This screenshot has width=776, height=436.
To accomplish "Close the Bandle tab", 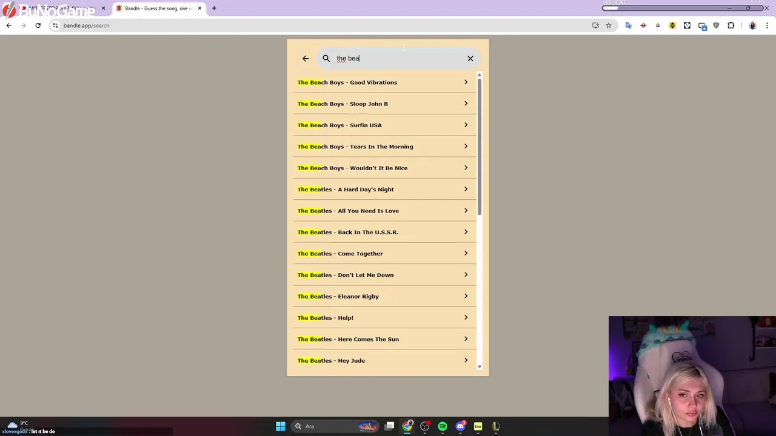I will (199, 8).
